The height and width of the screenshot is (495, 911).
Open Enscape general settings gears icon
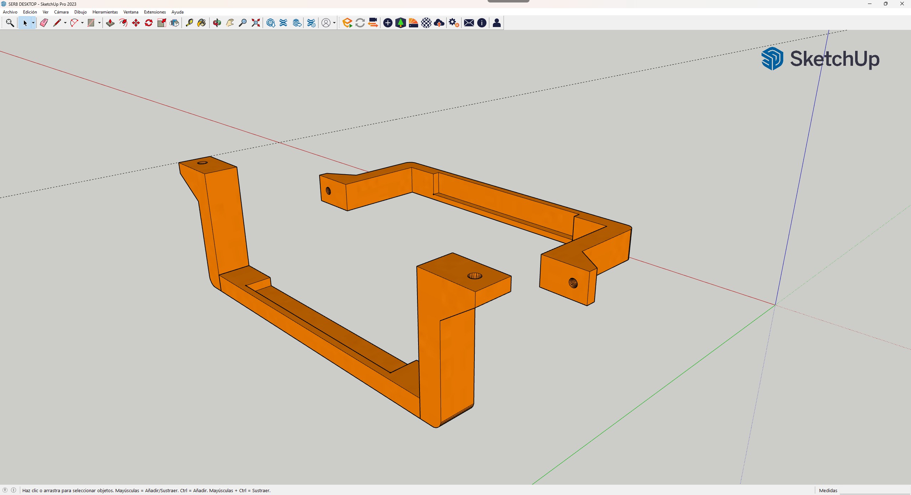tap(454, 23)
